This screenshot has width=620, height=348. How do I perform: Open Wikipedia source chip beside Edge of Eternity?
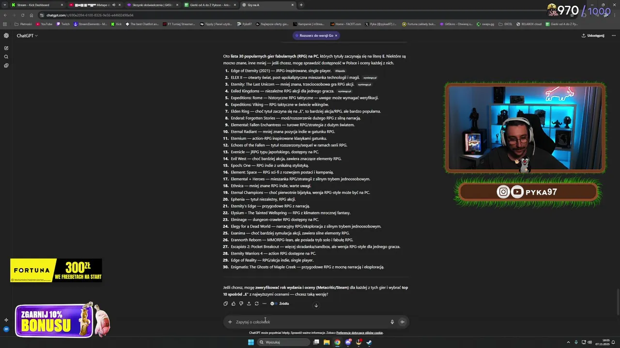[x=340, y=71]
